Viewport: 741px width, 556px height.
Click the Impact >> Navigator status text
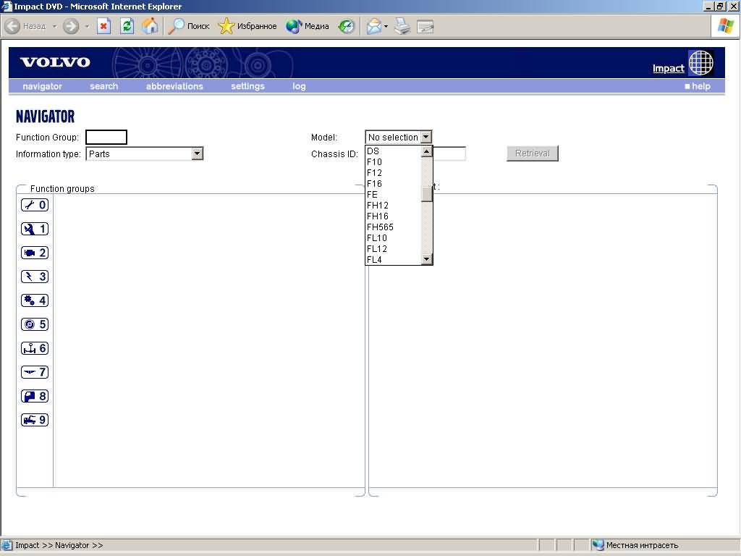[x=59, y=545]
